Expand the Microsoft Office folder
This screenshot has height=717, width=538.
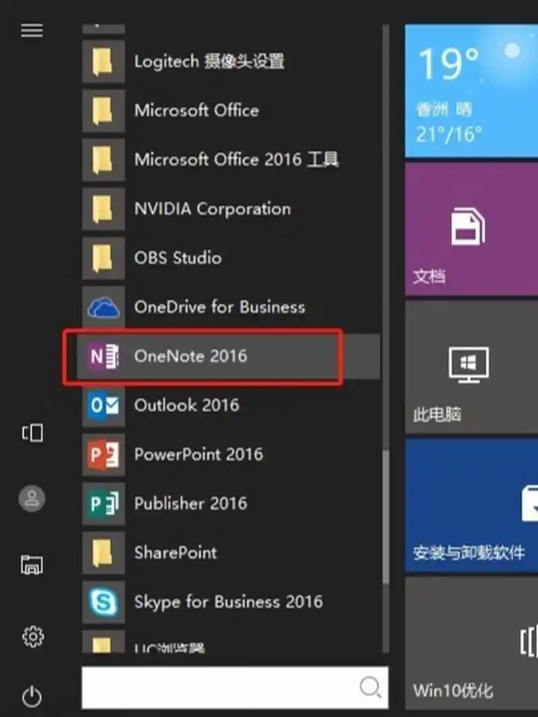[x=196, y=111]
